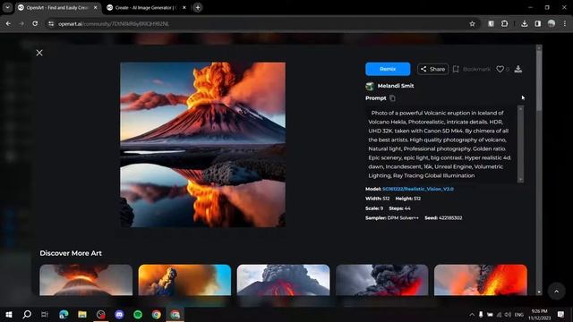Click the openart.ai address bar
Viewport: 573px width, 322px height.
click(x=256, y=24)
